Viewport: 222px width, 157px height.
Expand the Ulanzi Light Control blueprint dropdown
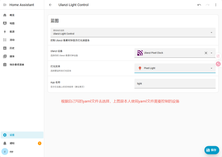pyautogui.click(x=133, y=33)
